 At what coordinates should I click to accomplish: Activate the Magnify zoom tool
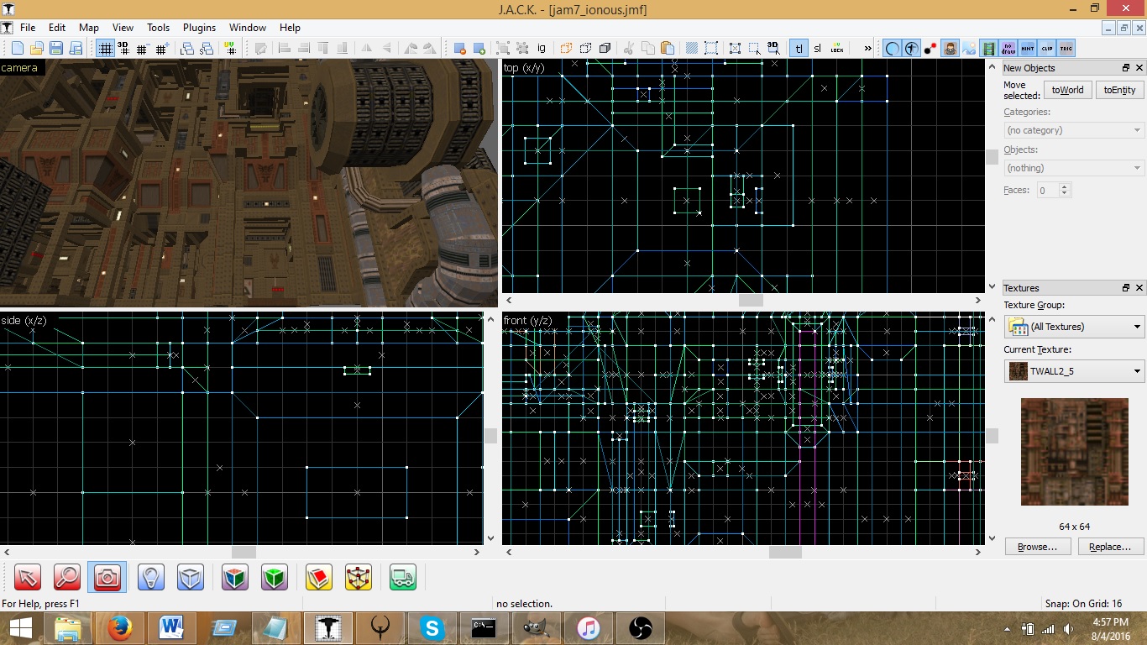click(67, 577)
